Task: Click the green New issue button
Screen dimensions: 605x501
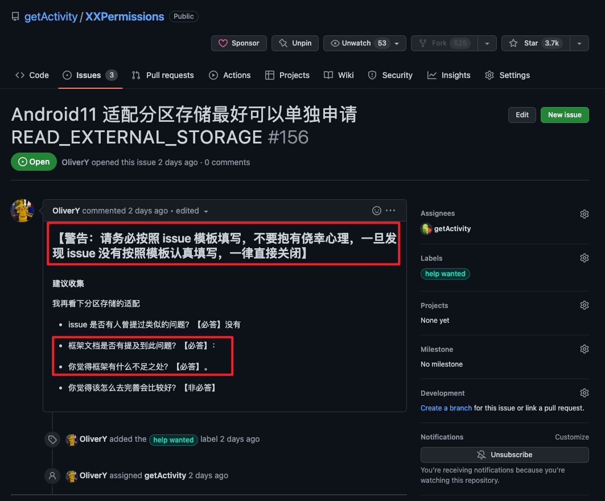Action: tap(565, 115)
